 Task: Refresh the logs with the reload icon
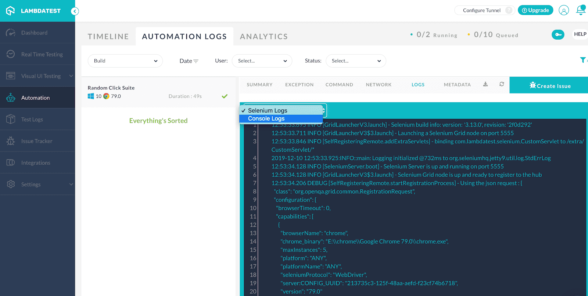coord(502,84)
